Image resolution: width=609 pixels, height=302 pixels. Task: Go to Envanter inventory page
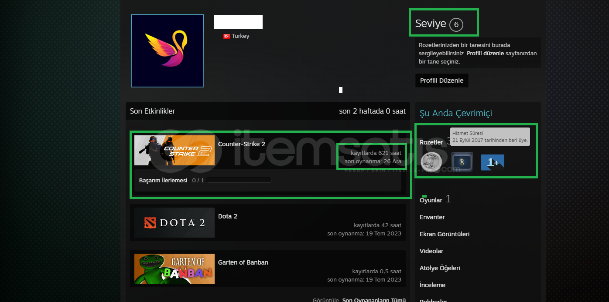click(432, 217)
